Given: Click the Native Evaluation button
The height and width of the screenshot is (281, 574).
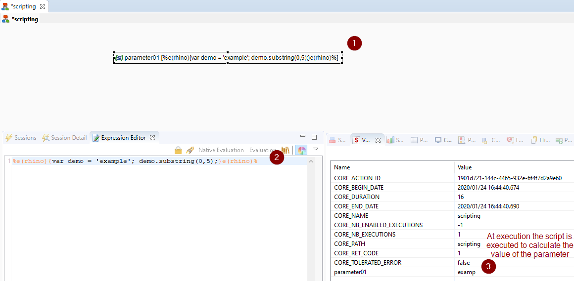Looking at the screenshot, I should tap(221, 150).
